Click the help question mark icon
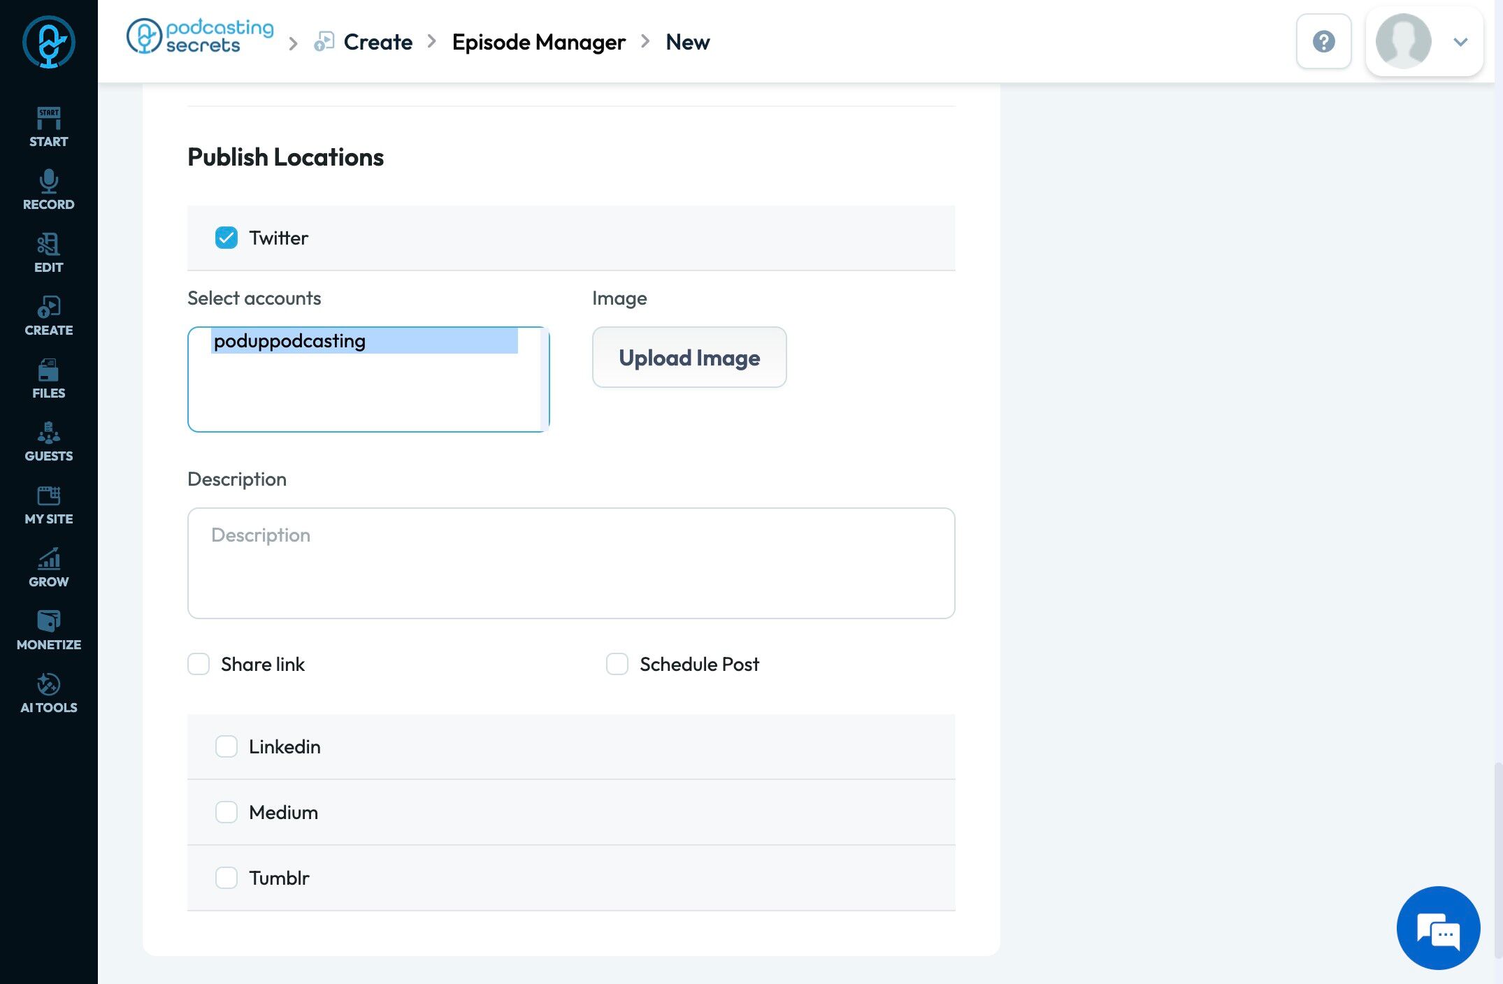The height and width of the screenshot is (984, 1503). [x=1323, y=41]
